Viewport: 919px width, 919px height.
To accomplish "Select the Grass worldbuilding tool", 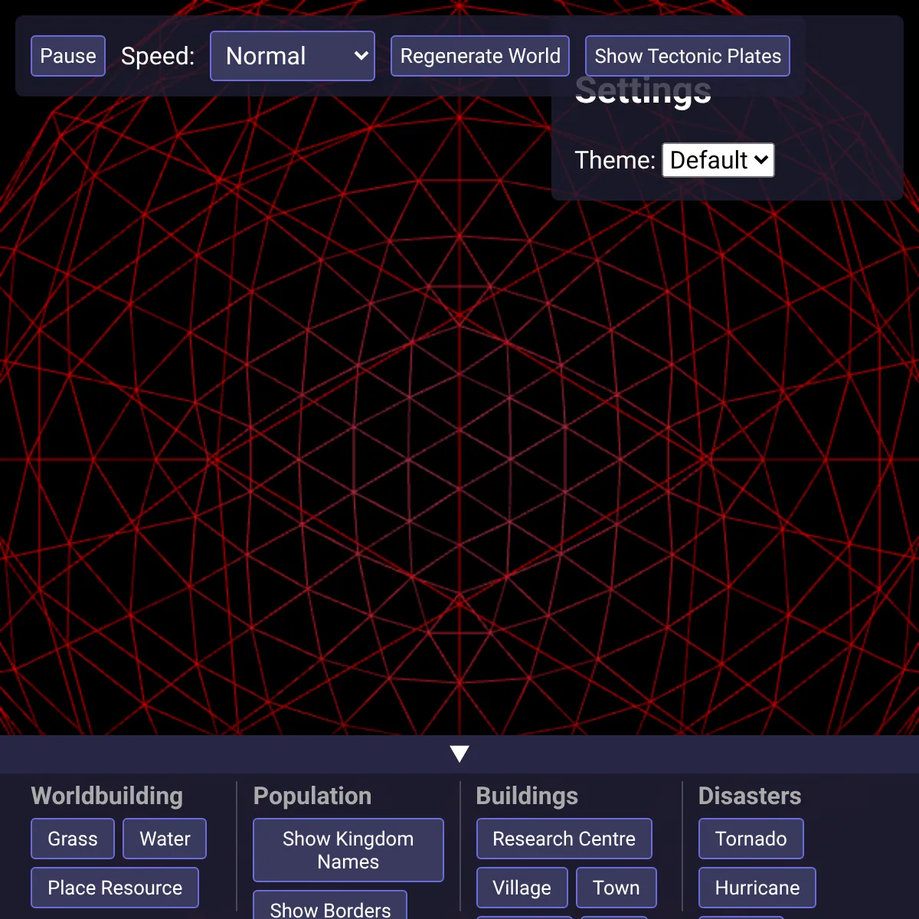I will tap(73, 839).
